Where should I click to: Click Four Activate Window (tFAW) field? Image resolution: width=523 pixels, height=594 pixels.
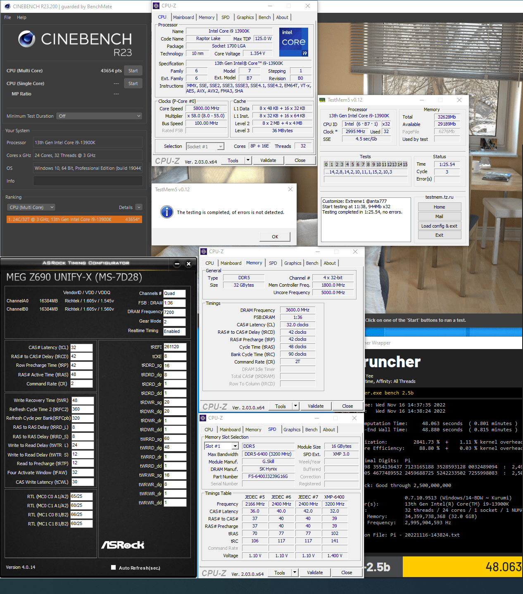coord(83,473)
